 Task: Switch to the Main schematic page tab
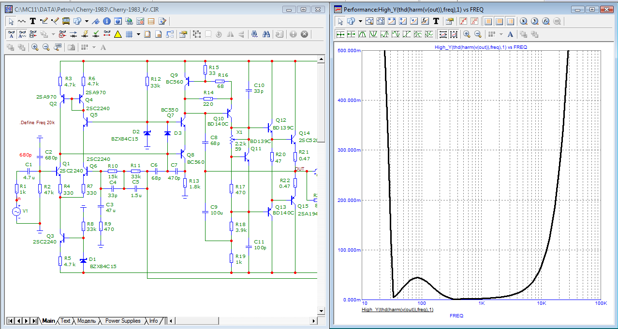[48, 321]
